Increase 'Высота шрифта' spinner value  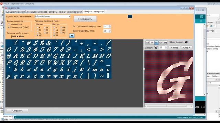point(110,30)
